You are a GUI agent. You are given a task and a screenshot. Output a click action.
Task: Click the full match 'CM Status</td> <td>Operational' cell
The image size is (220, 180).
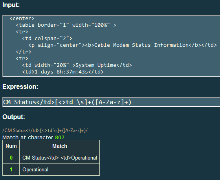(x=60, y=158)
